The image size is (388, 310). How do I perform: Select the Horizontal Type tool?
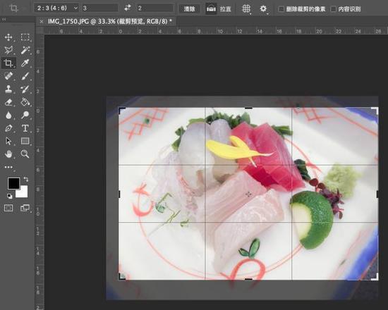coord(25,128)
